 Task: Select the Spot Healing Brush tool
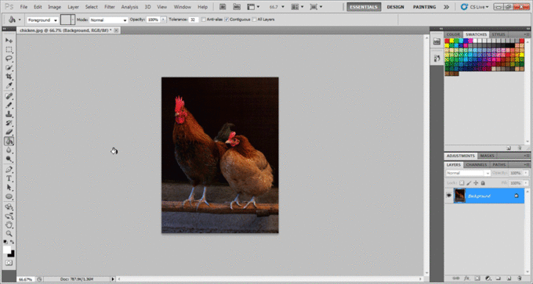tap(9, 96)
